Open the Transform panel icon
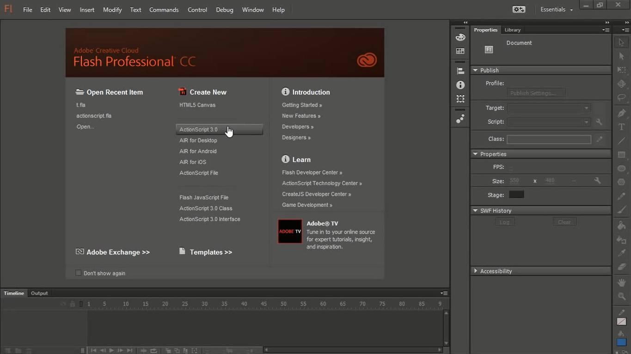The width and height of the screenshot is (631, 354). [460, 99]
